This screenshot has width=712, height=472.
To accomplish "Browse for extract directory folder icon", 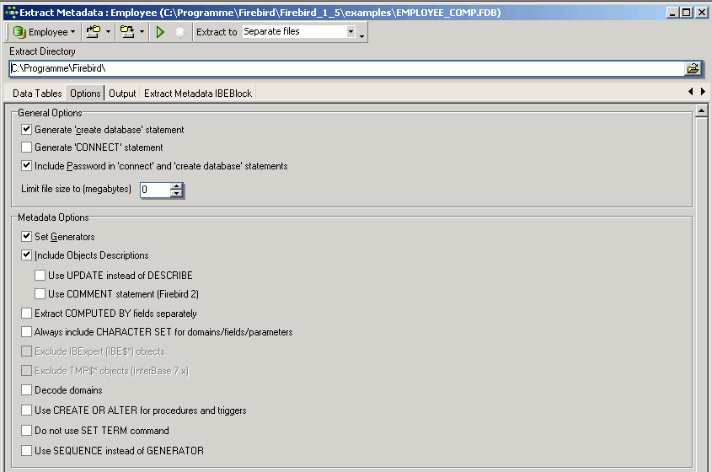I will point(693,68).
